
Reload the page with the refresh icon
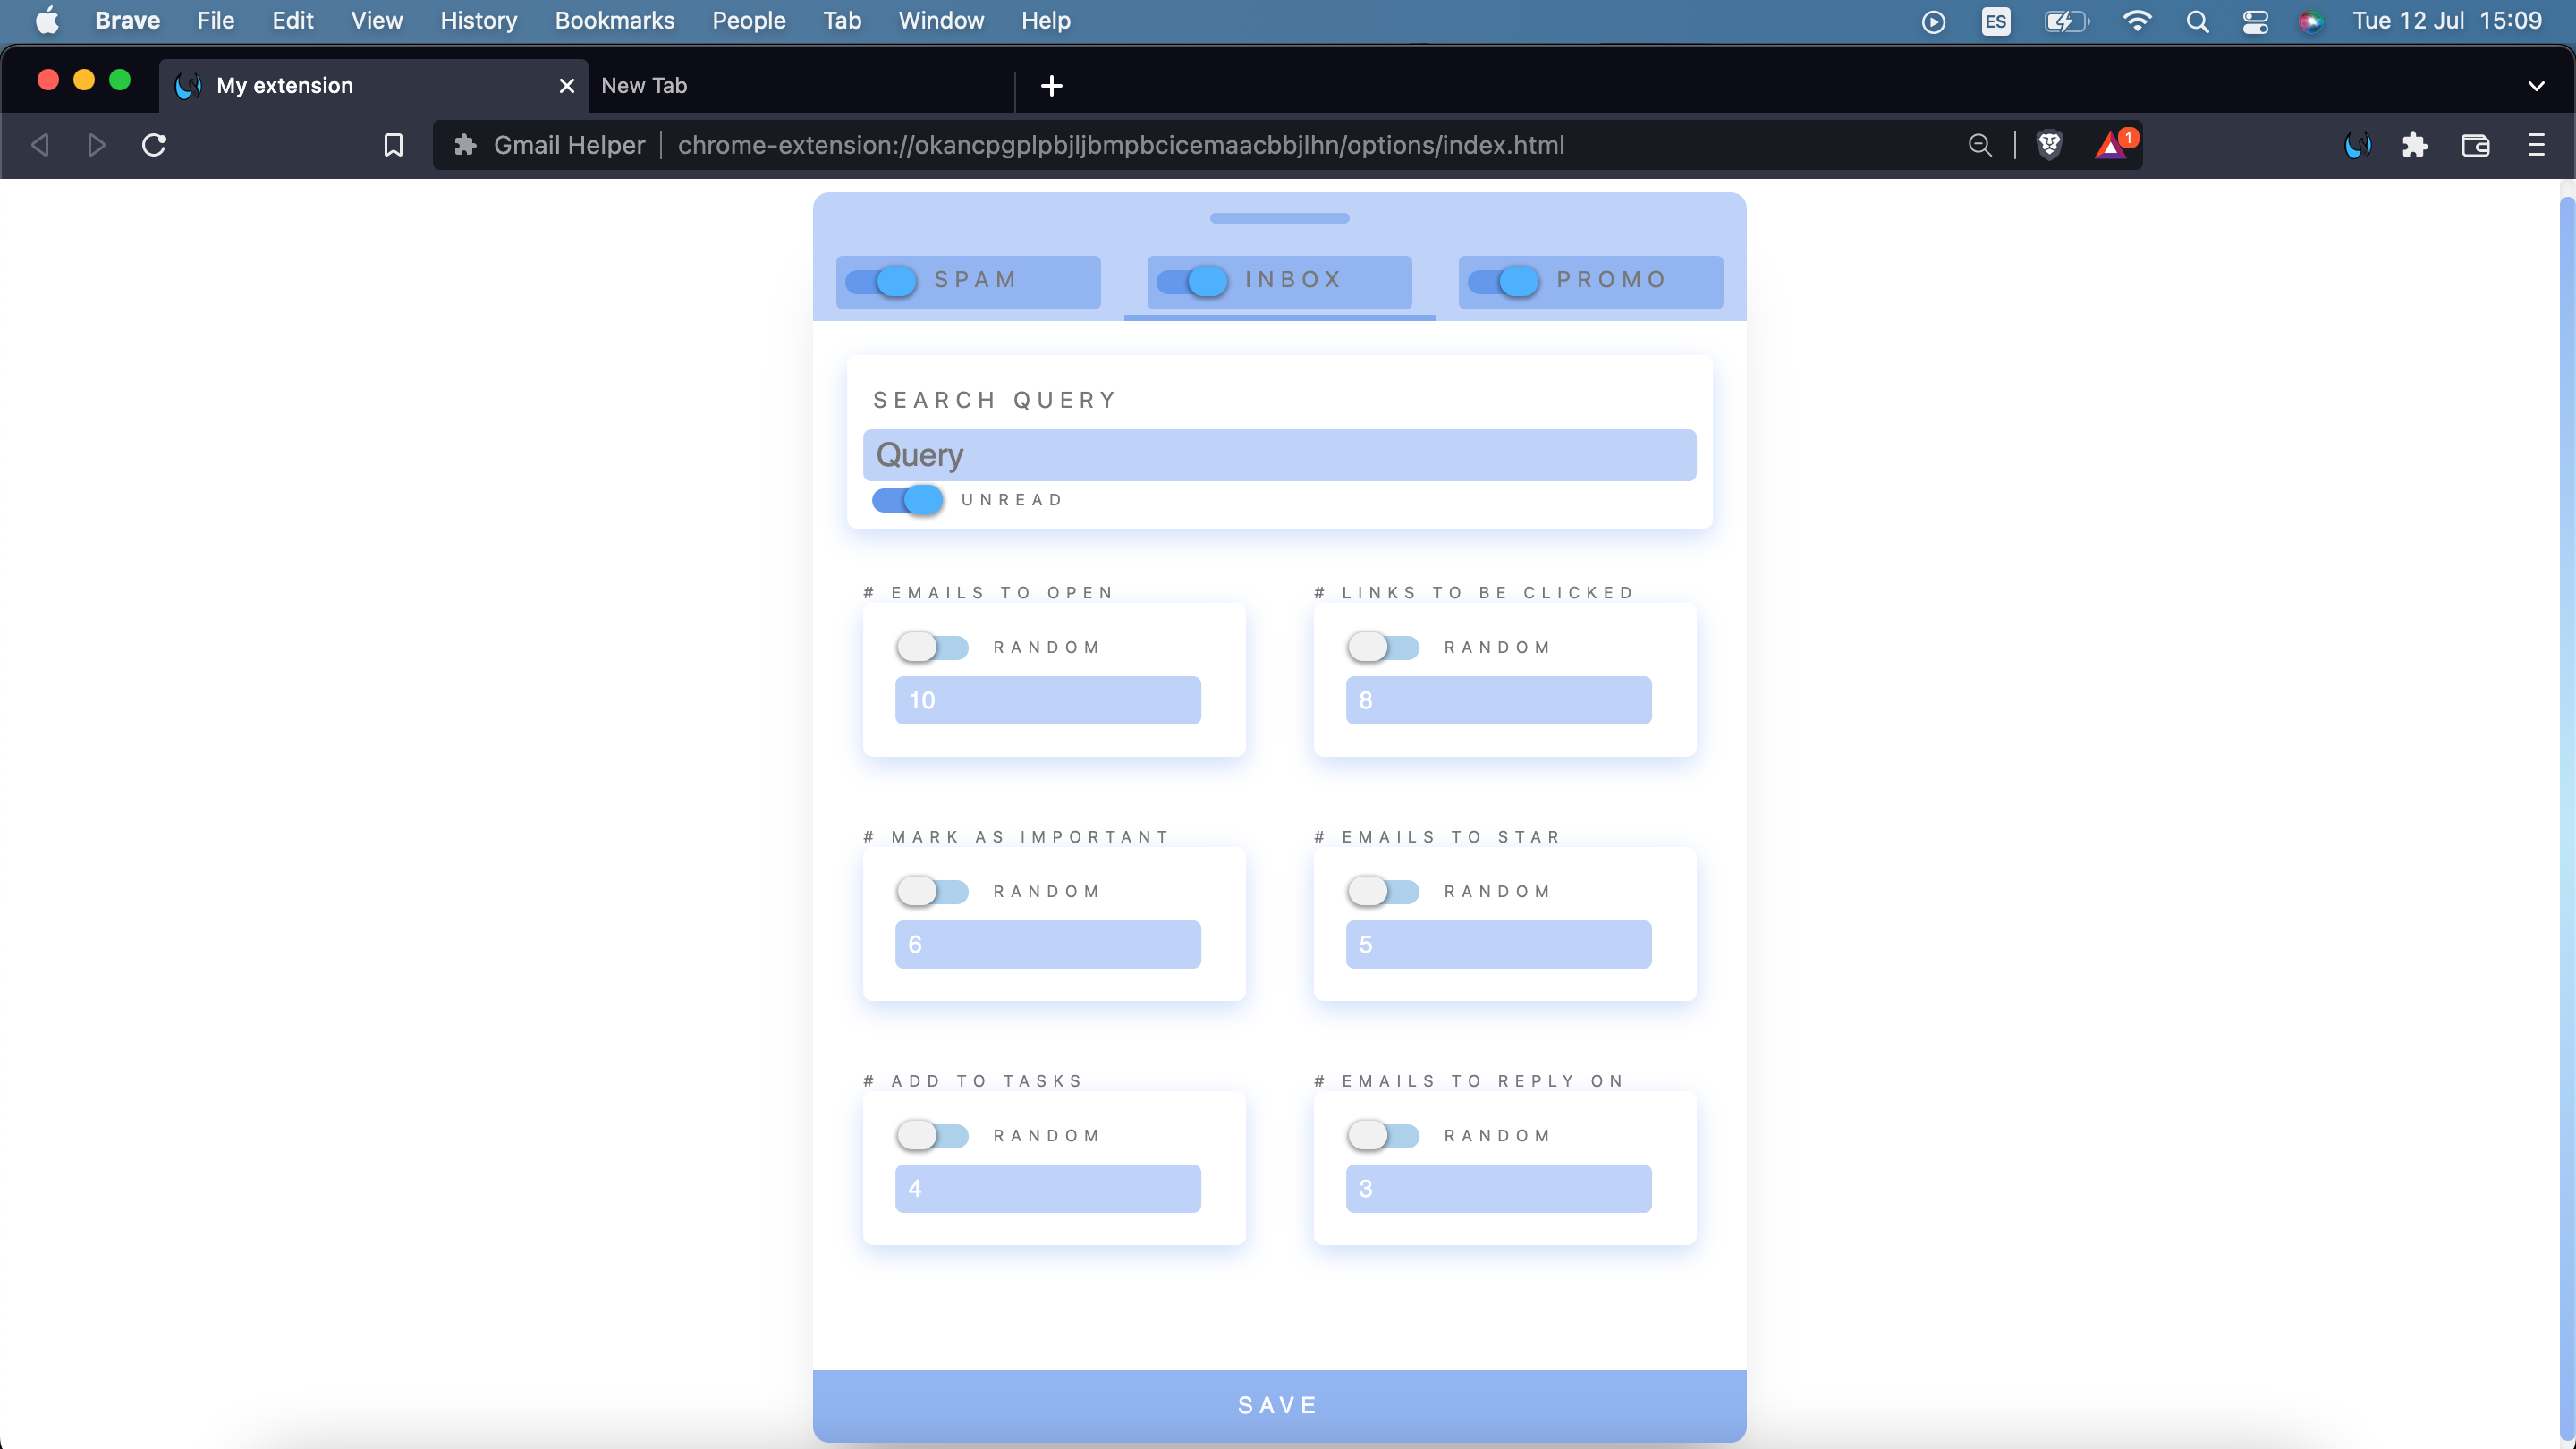pyautogui.click(x=154, y=145)
